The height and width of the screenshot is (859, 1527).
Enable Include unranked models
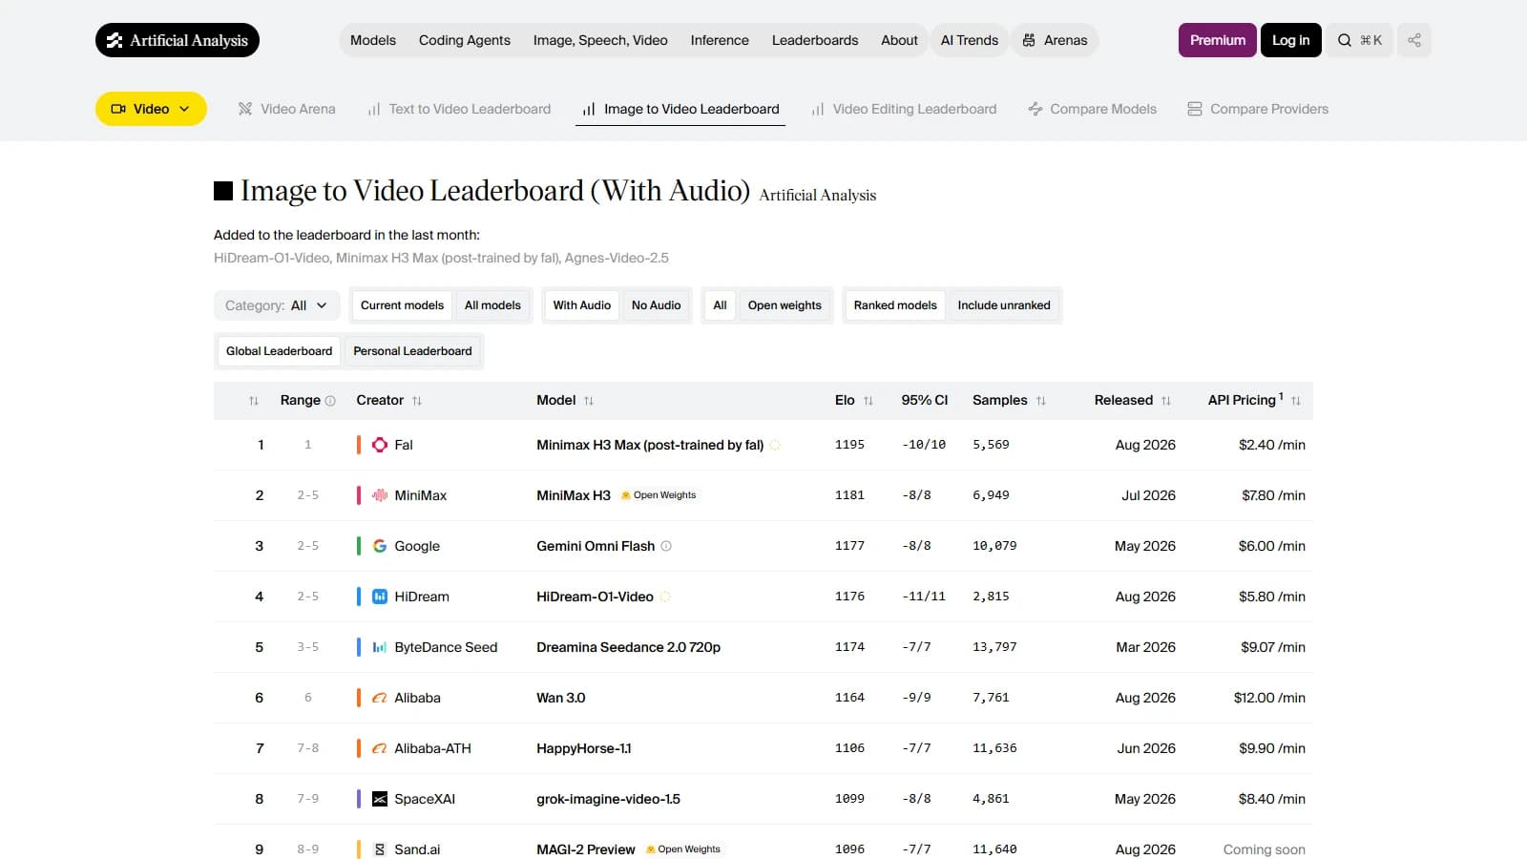click(1004, 305)
